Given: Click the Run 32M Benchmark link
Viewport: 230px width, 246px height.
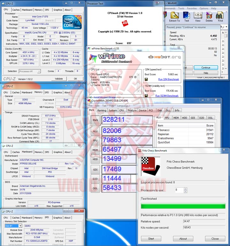Looking at the screenshot, I should pyautogui.click(x=169, y=79).
